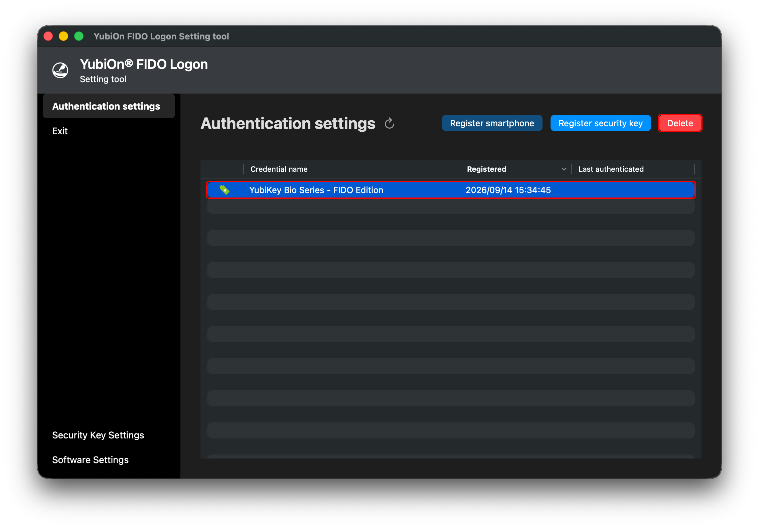Minimize the window with the yellow button
This screenshot has height=528, width=759.
63,36
